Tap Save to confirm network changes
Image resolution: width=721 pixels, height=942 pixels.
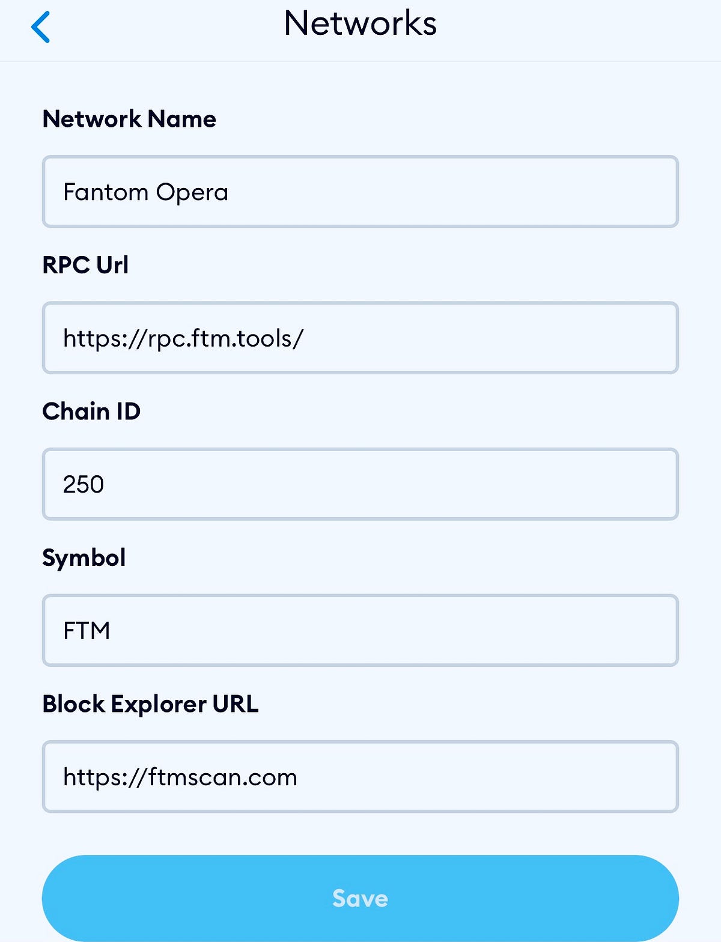click(359, 898)
